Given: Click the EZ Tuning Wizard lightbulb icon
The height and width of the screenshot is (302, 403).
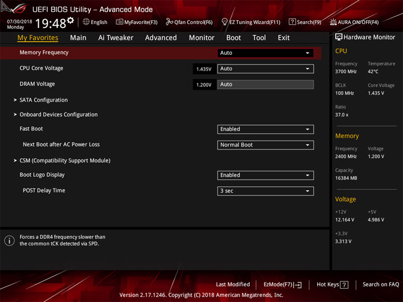Looking at the screenshot, I should (224, 22).
